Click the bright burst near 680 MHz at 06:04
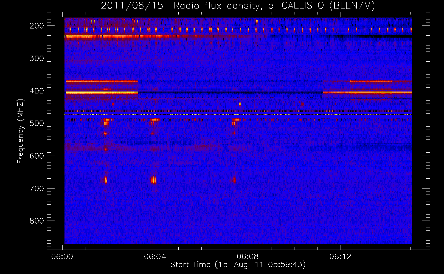The height and width of the screenshot is (274, 444). point(153,180)
